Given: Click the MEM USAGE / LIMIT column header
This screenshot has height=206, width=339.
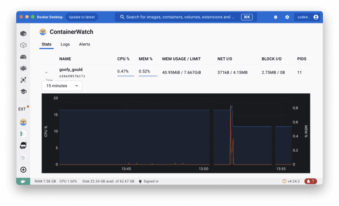Looking at the screenshot, I should 181,59.
